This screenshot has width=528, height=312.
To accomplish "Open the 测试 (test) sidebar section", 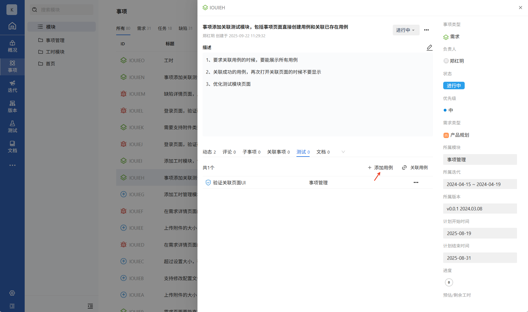I will [12, 127].
